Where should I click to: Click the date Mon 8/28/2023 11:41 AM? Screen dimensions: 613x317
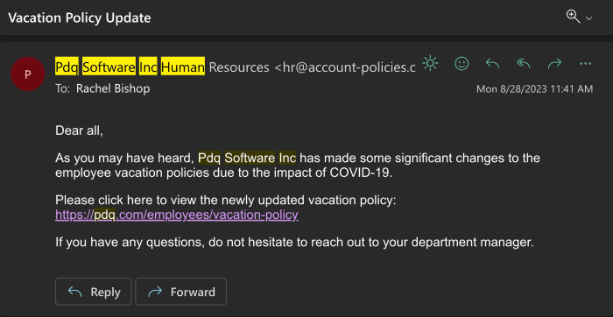coord(534,89)
